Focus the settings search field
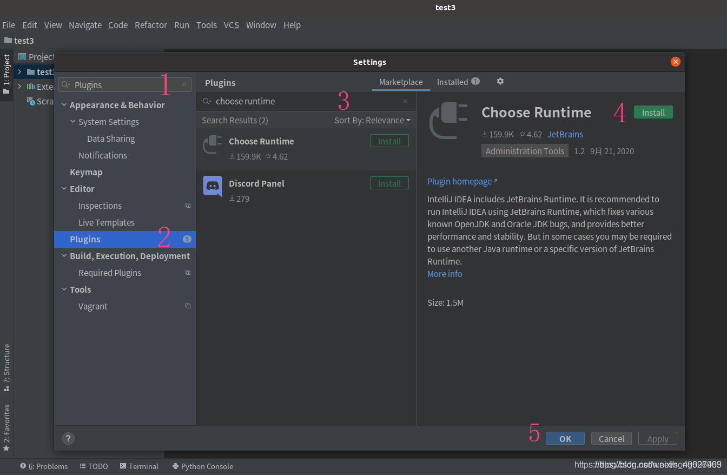 pyautogui.click(x=125, y=85)
